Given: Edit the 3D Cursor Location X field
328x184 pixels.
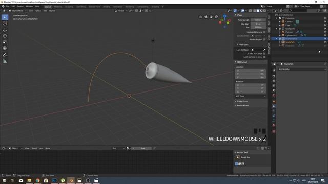Looking at the screenshot, I should pos(251,71).
